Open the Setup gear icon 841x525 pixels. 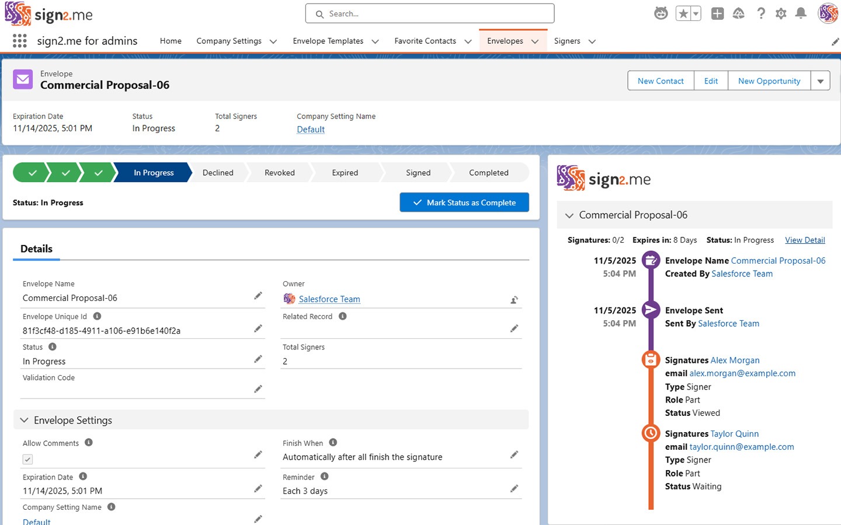(x=781, y=13)
